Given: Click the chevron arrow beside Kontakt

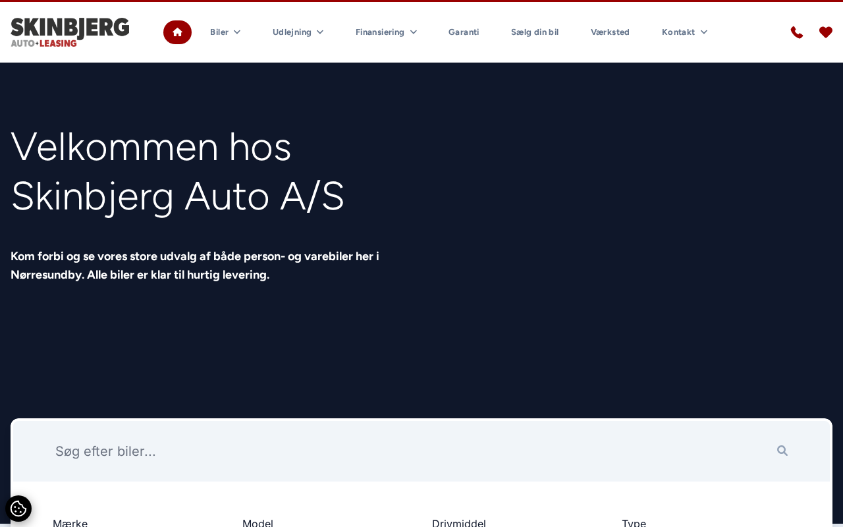Looking at the screenshot, I should (x=704, y=32).
